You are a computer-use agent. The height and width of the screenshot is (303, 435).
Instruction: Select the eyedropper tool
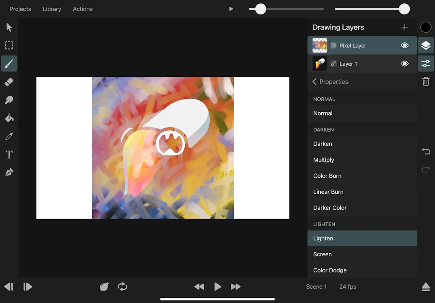point(9,136)
